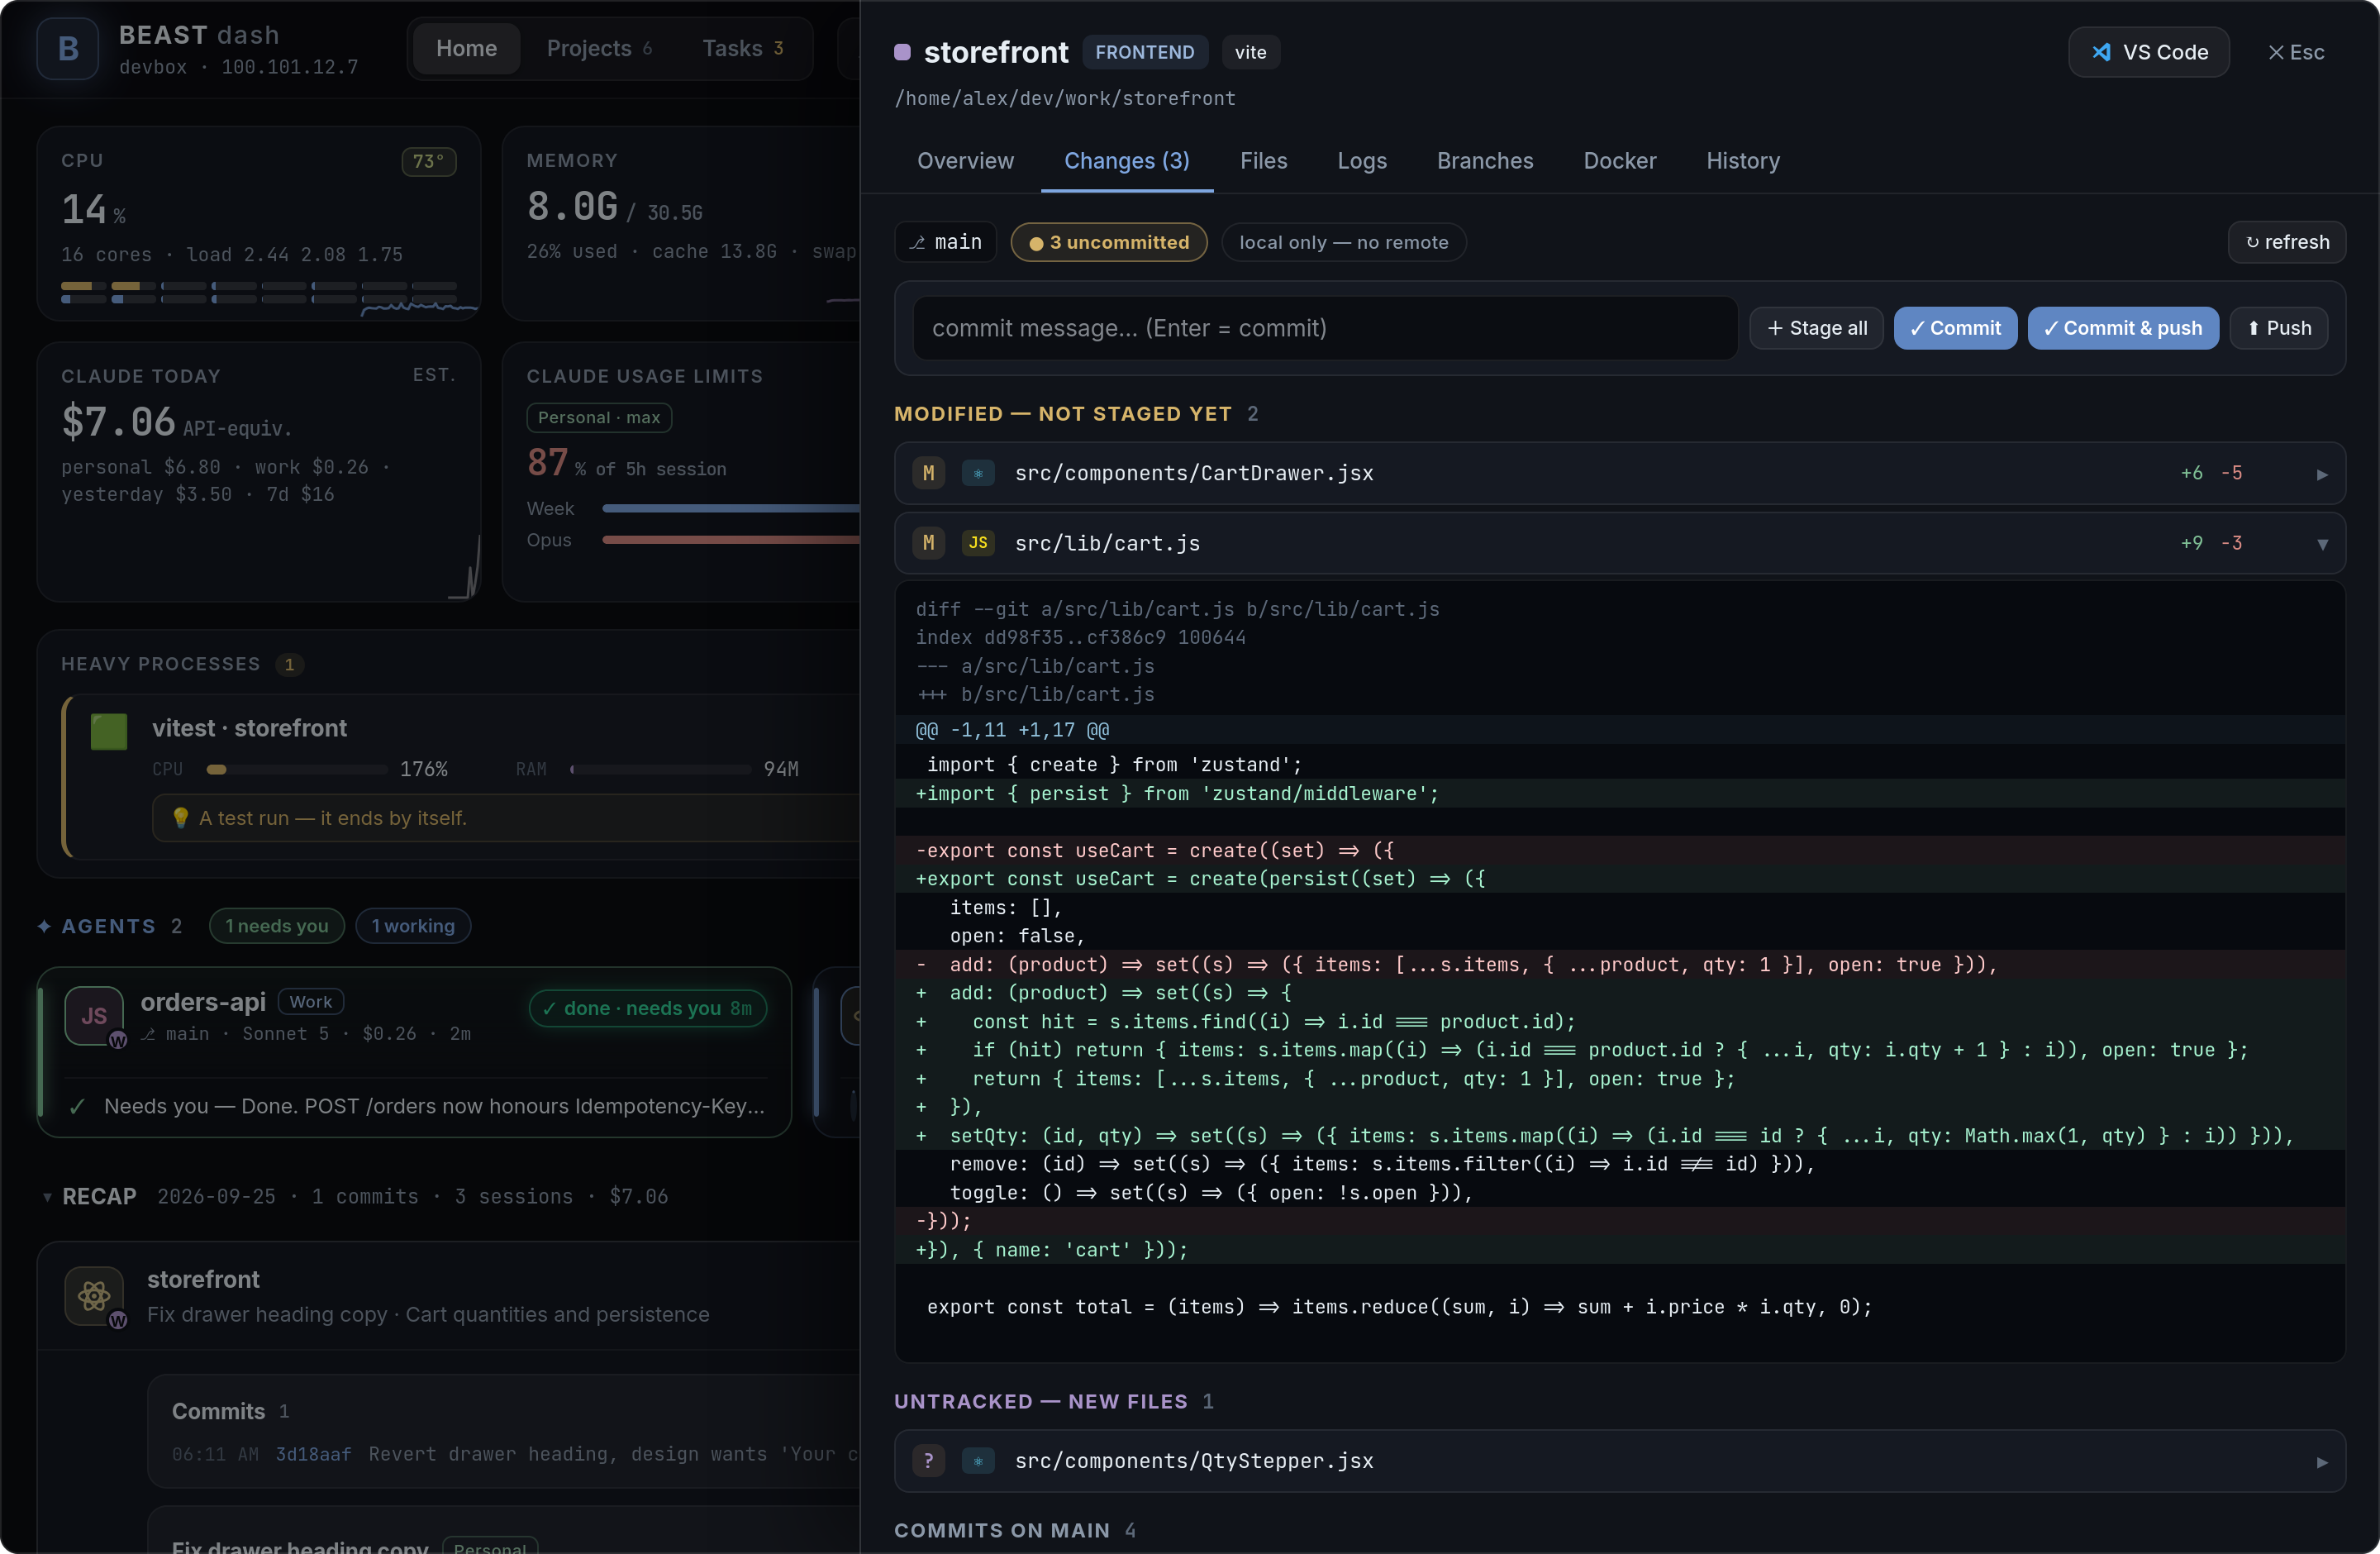This screenshot has height=1554, width=2380.
Task: Open the Tasks nav tab
Action: tap(743, 48)
